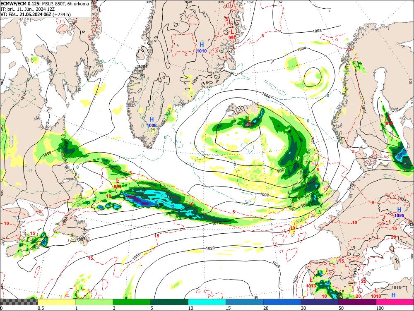The height and width of the screenshot is (311, 414).
Task: Click the blue H marker beside L 1010
Action: coord(393,295)
